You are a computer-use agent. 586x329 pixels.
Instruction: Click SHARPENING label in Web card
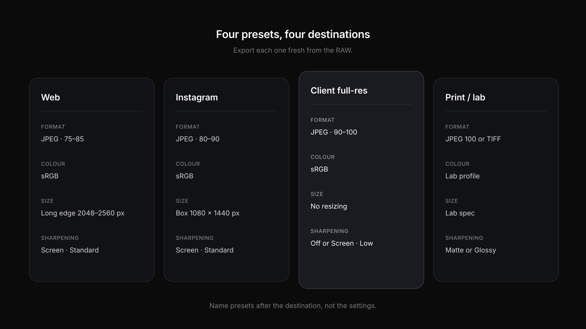click(60, 238)
